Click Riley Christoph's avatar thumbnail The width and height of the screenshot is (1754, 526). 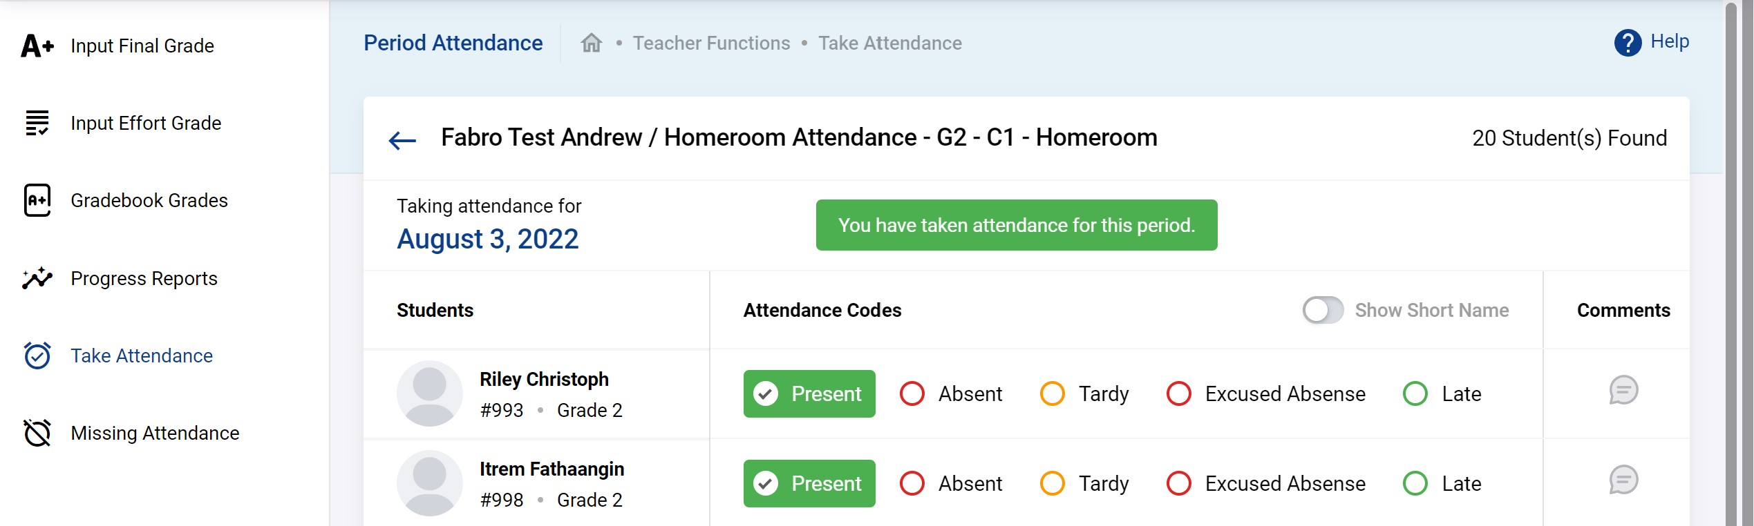click(x=429, y=393)
